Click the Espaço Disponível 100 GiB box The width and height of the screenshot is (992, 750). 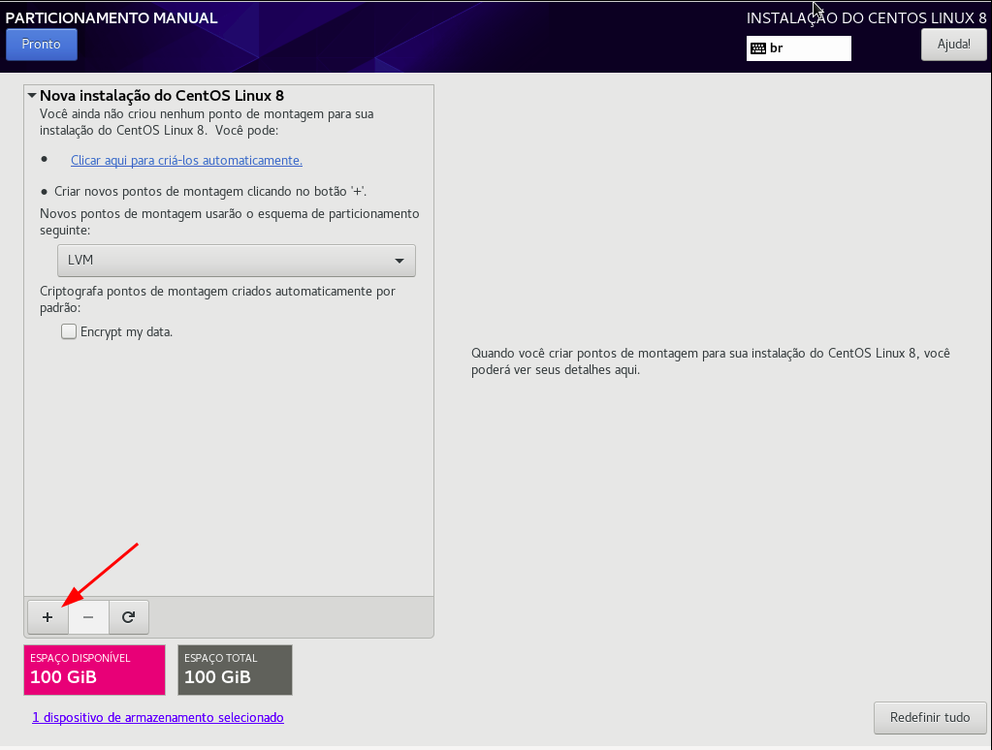pyautogui.click(x=94, y=670)
